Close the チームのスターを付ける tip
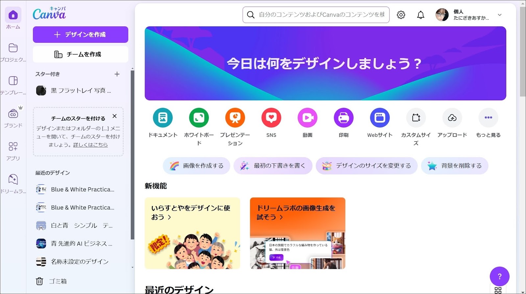Viewport: 526px width, 294px height. [114, 116]
